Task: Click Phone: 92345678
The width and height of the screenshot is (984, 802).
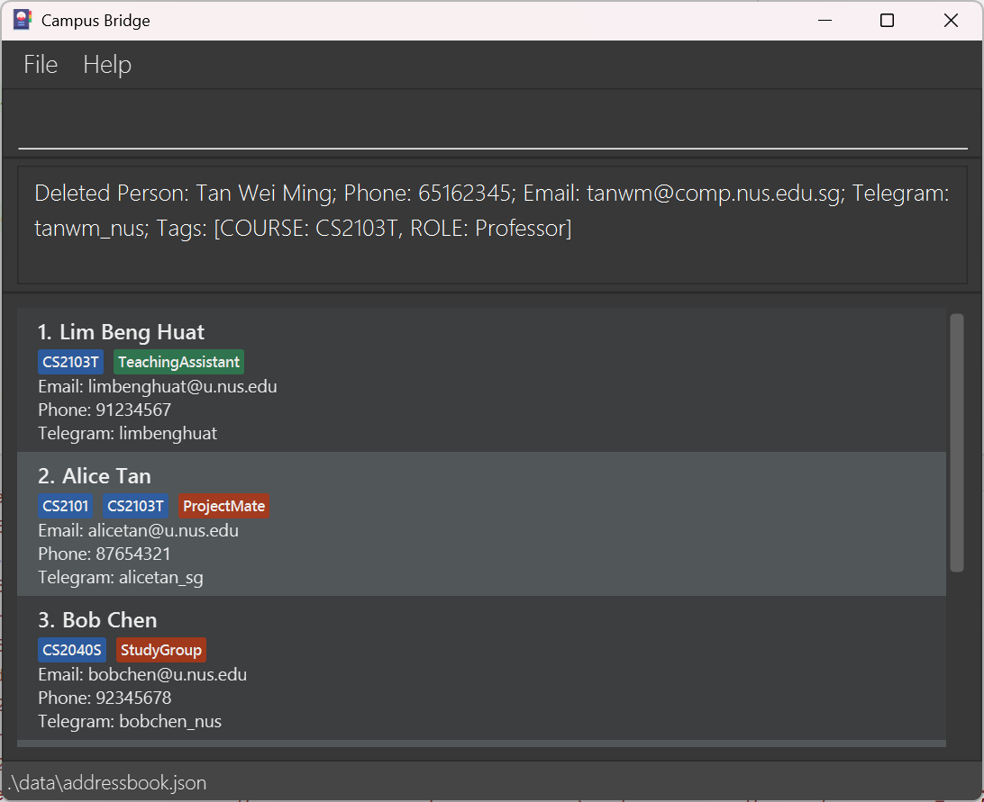Action: coord(105,698)
